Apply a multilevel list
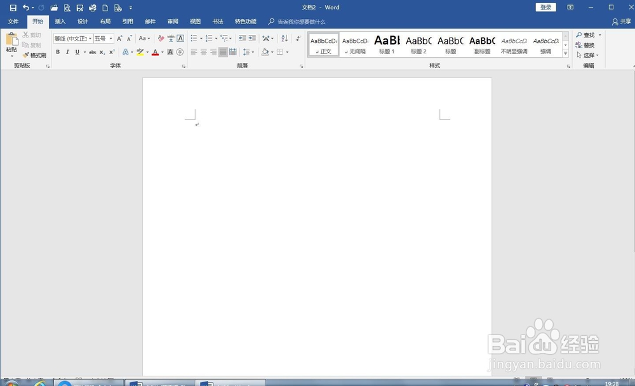The image size is (635, 386). 224,39
